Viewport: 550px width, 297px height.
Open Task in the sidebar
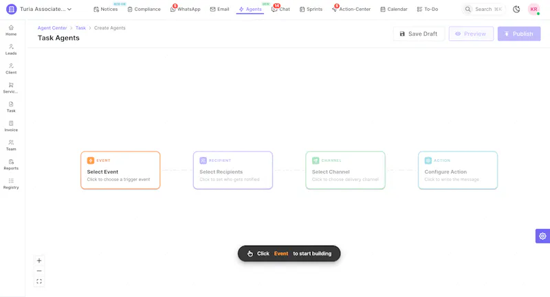tap(11, 107)
